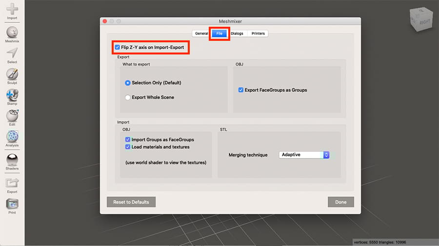Open the Analysis tool
Screen dimensions: 439x246
(12, 139)
